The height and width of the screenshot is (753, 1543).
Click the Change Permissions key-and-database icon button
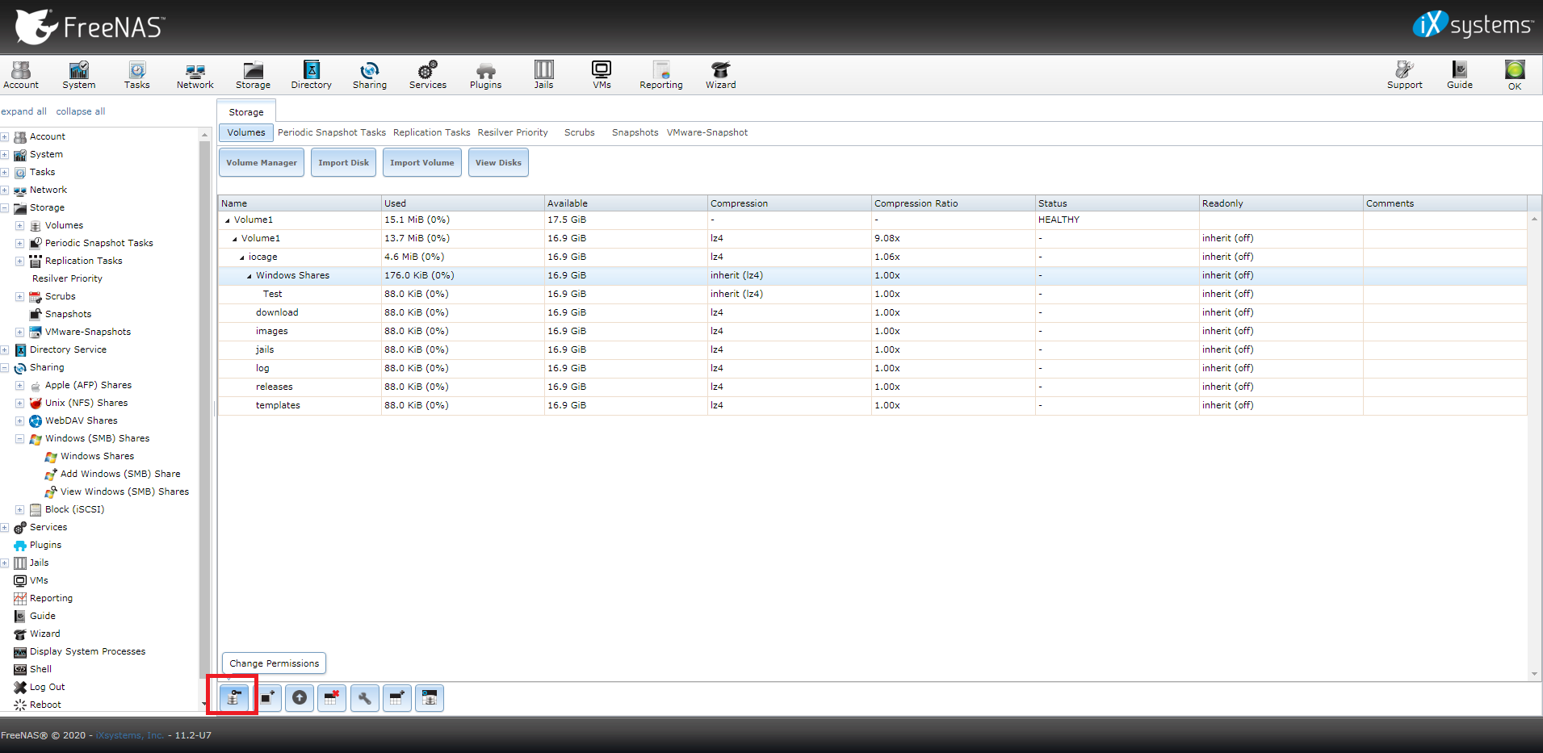pyautogui.click(x=233, y=698)
